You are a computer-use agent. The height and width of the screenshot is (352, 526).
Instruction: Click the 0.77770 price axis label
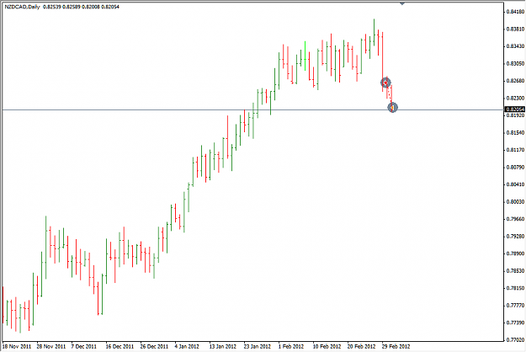pos(515,305)
